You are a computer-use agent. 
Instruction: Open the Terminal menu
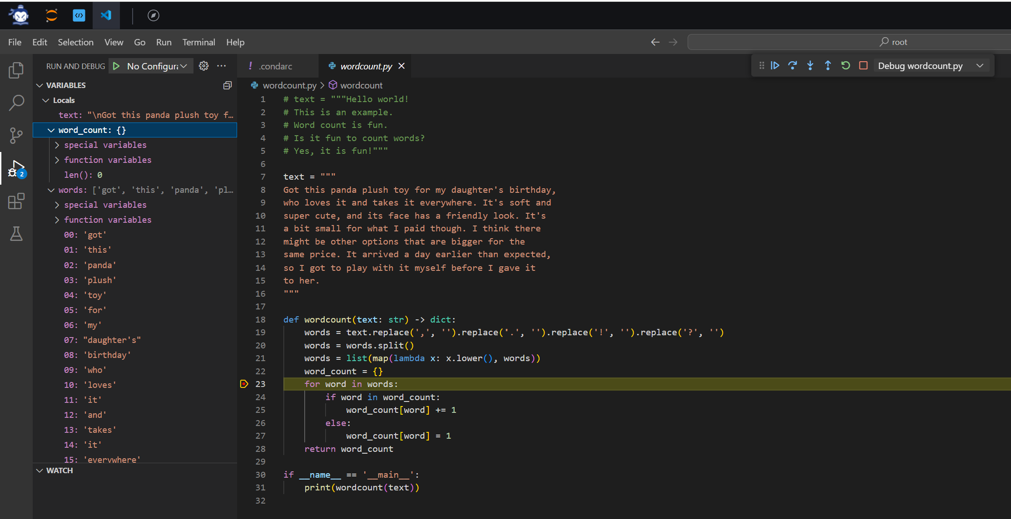[198, 42]
